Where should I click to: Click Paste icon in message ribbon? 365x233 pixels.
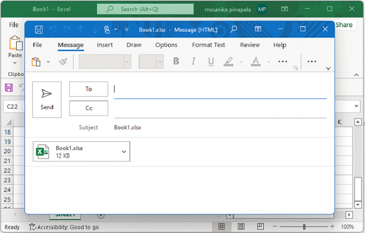pos(36,62)
